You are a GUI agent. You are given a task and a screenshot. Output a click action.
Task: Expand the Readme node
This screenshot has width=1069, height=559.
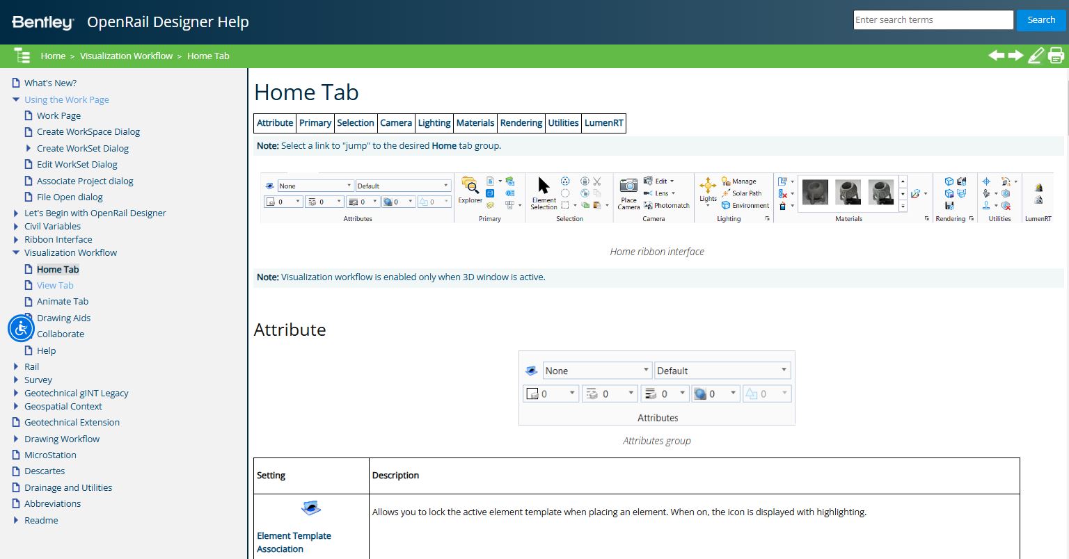[x=16, y=520]
